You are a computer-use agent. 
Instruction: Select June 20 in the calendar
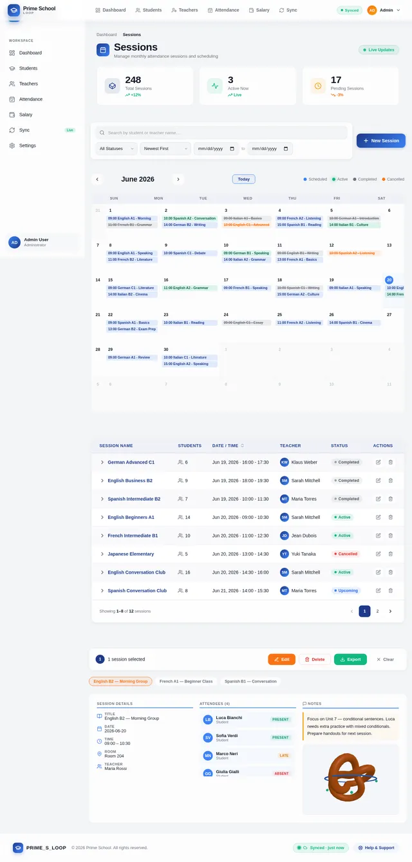(x=389, y=280)
